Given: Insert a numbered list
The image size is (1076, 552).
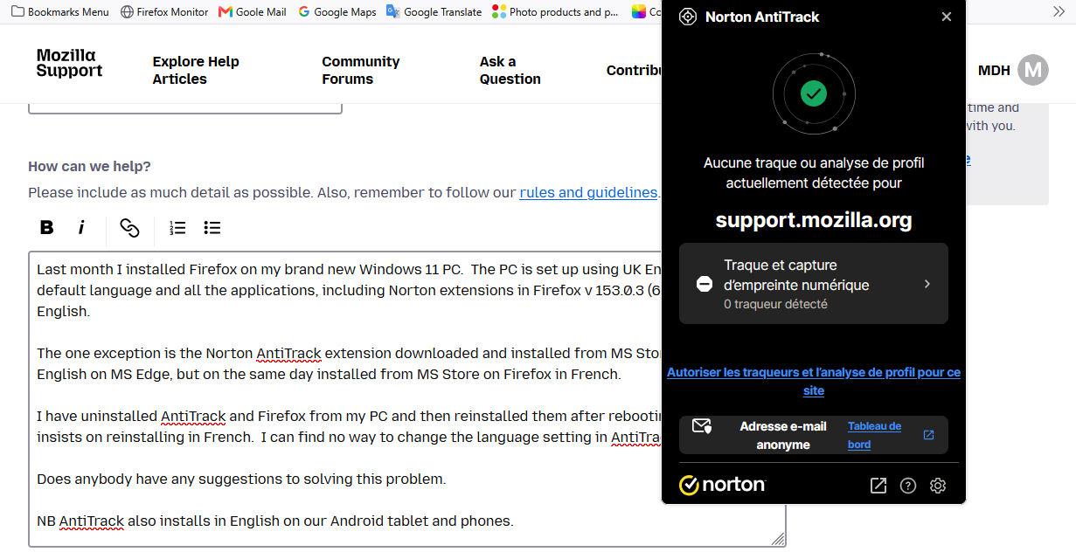Looking at the screenshot, I should [178, 228].
